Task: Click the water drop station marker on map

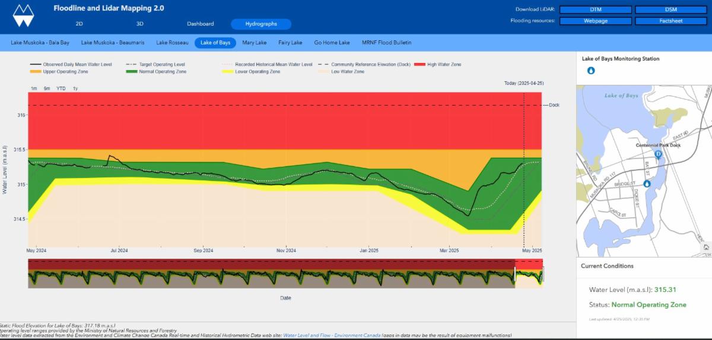Action: click(x=647, y=184)
